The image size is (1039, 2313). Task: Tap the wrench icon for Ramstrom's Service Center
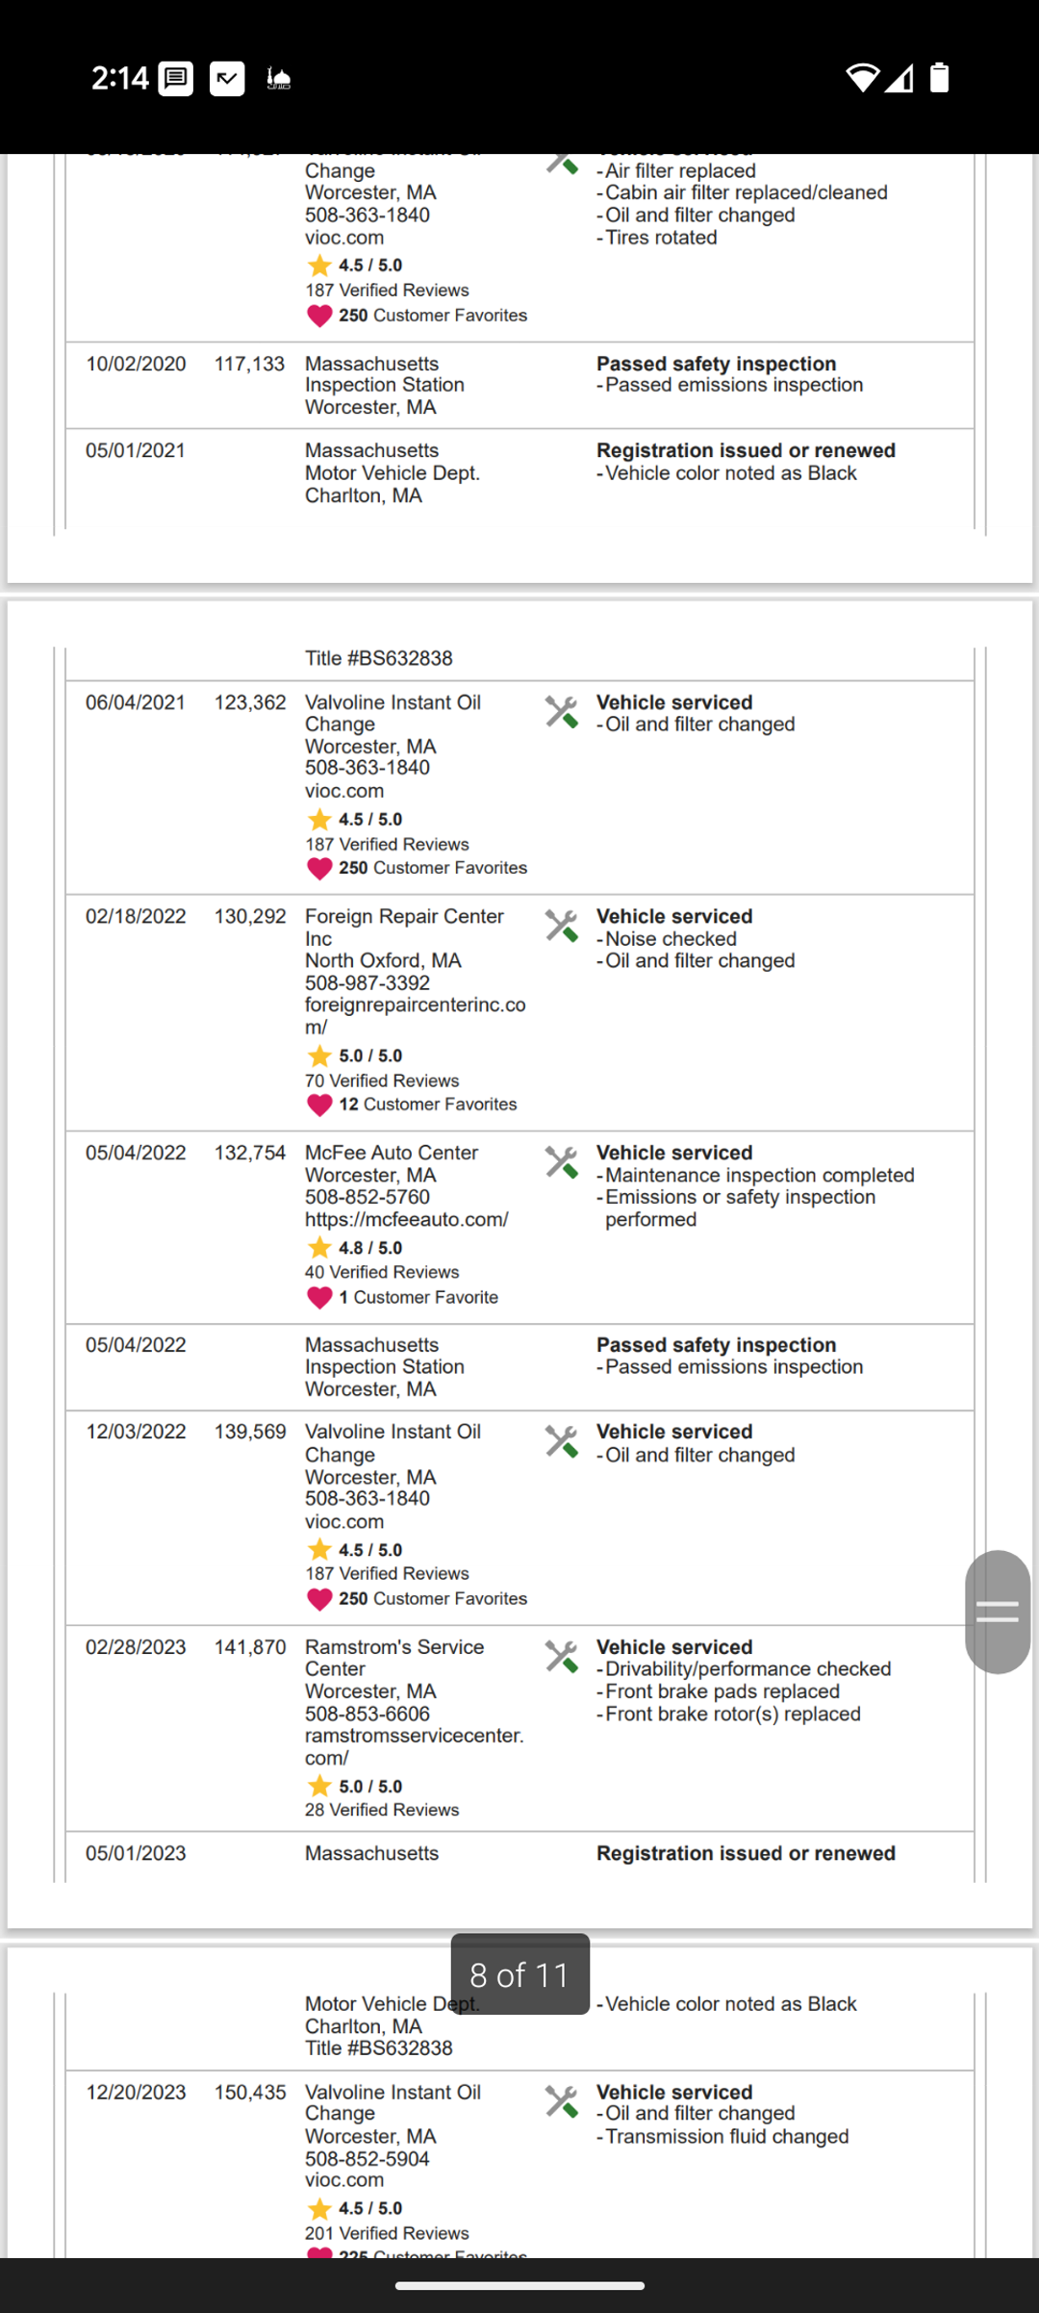pyautogui.click(x=561, y=1657)
